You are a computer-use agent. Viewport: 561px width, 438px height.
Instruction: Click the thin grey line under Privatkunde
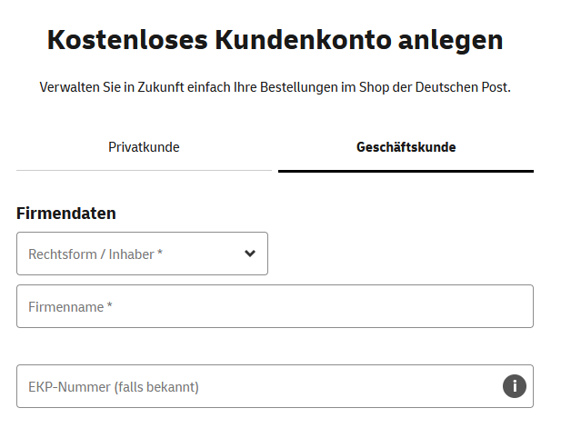(x=144, y=170)
